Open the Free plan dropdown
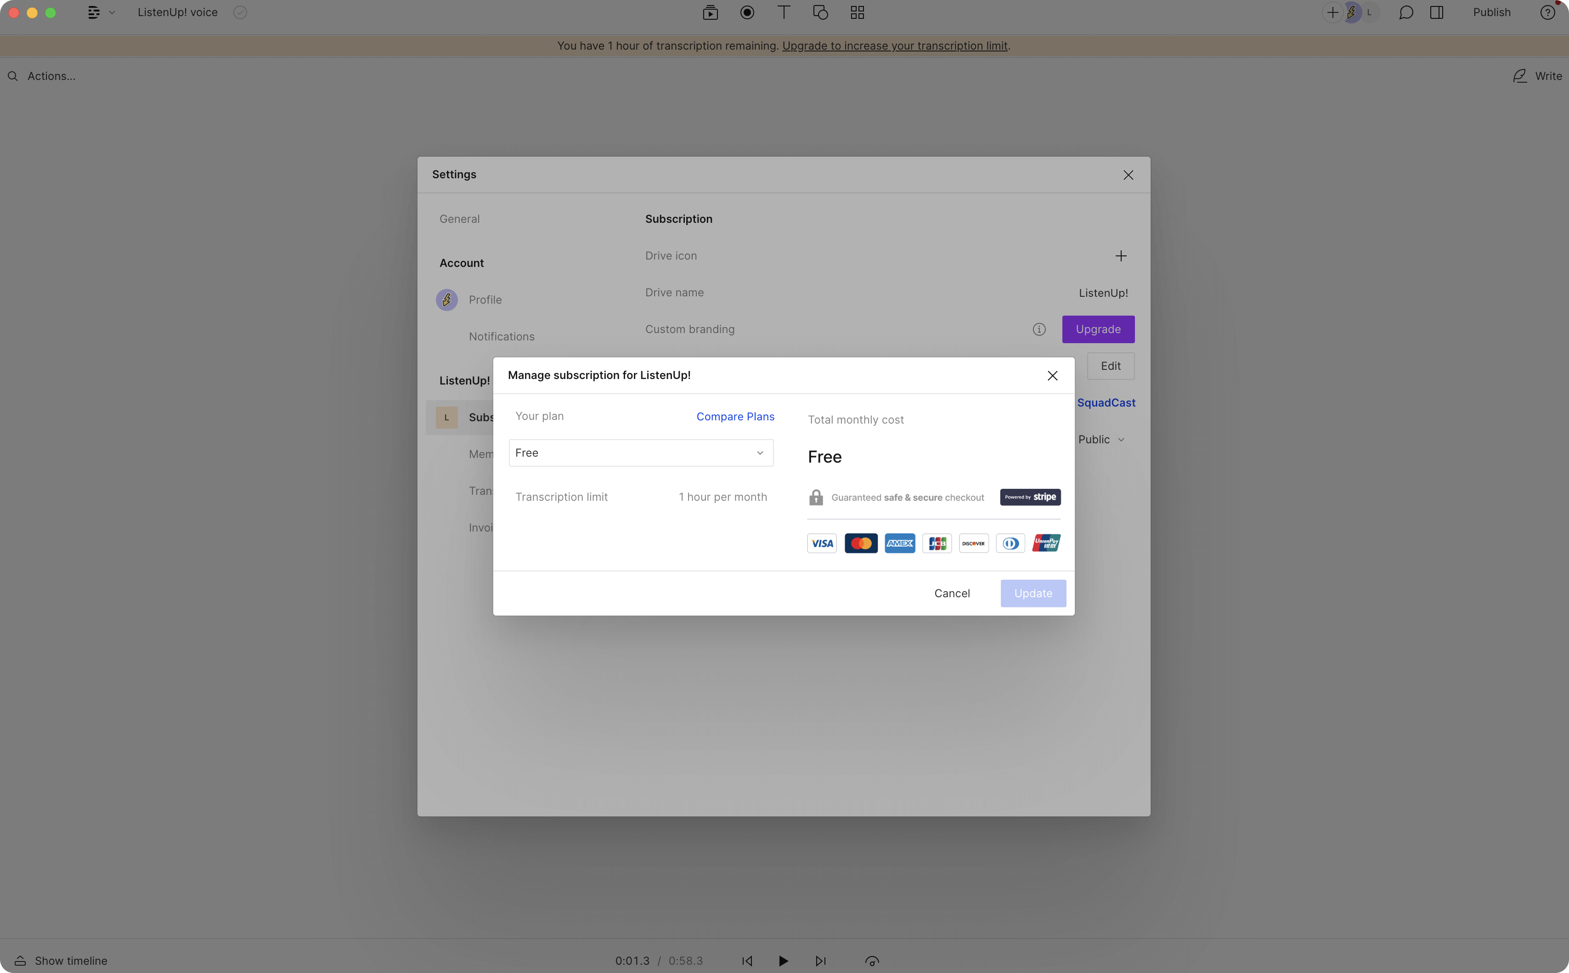Screen dimensions: 1569x973 click(x=641, y=453)
